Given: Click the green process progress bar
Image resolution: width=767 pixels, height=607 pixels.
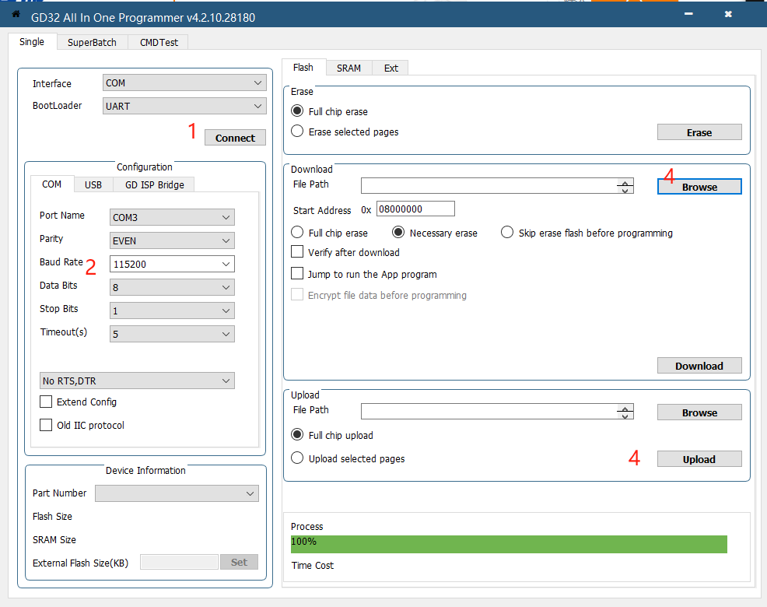Looking at the screenshot, I should 509,543.
